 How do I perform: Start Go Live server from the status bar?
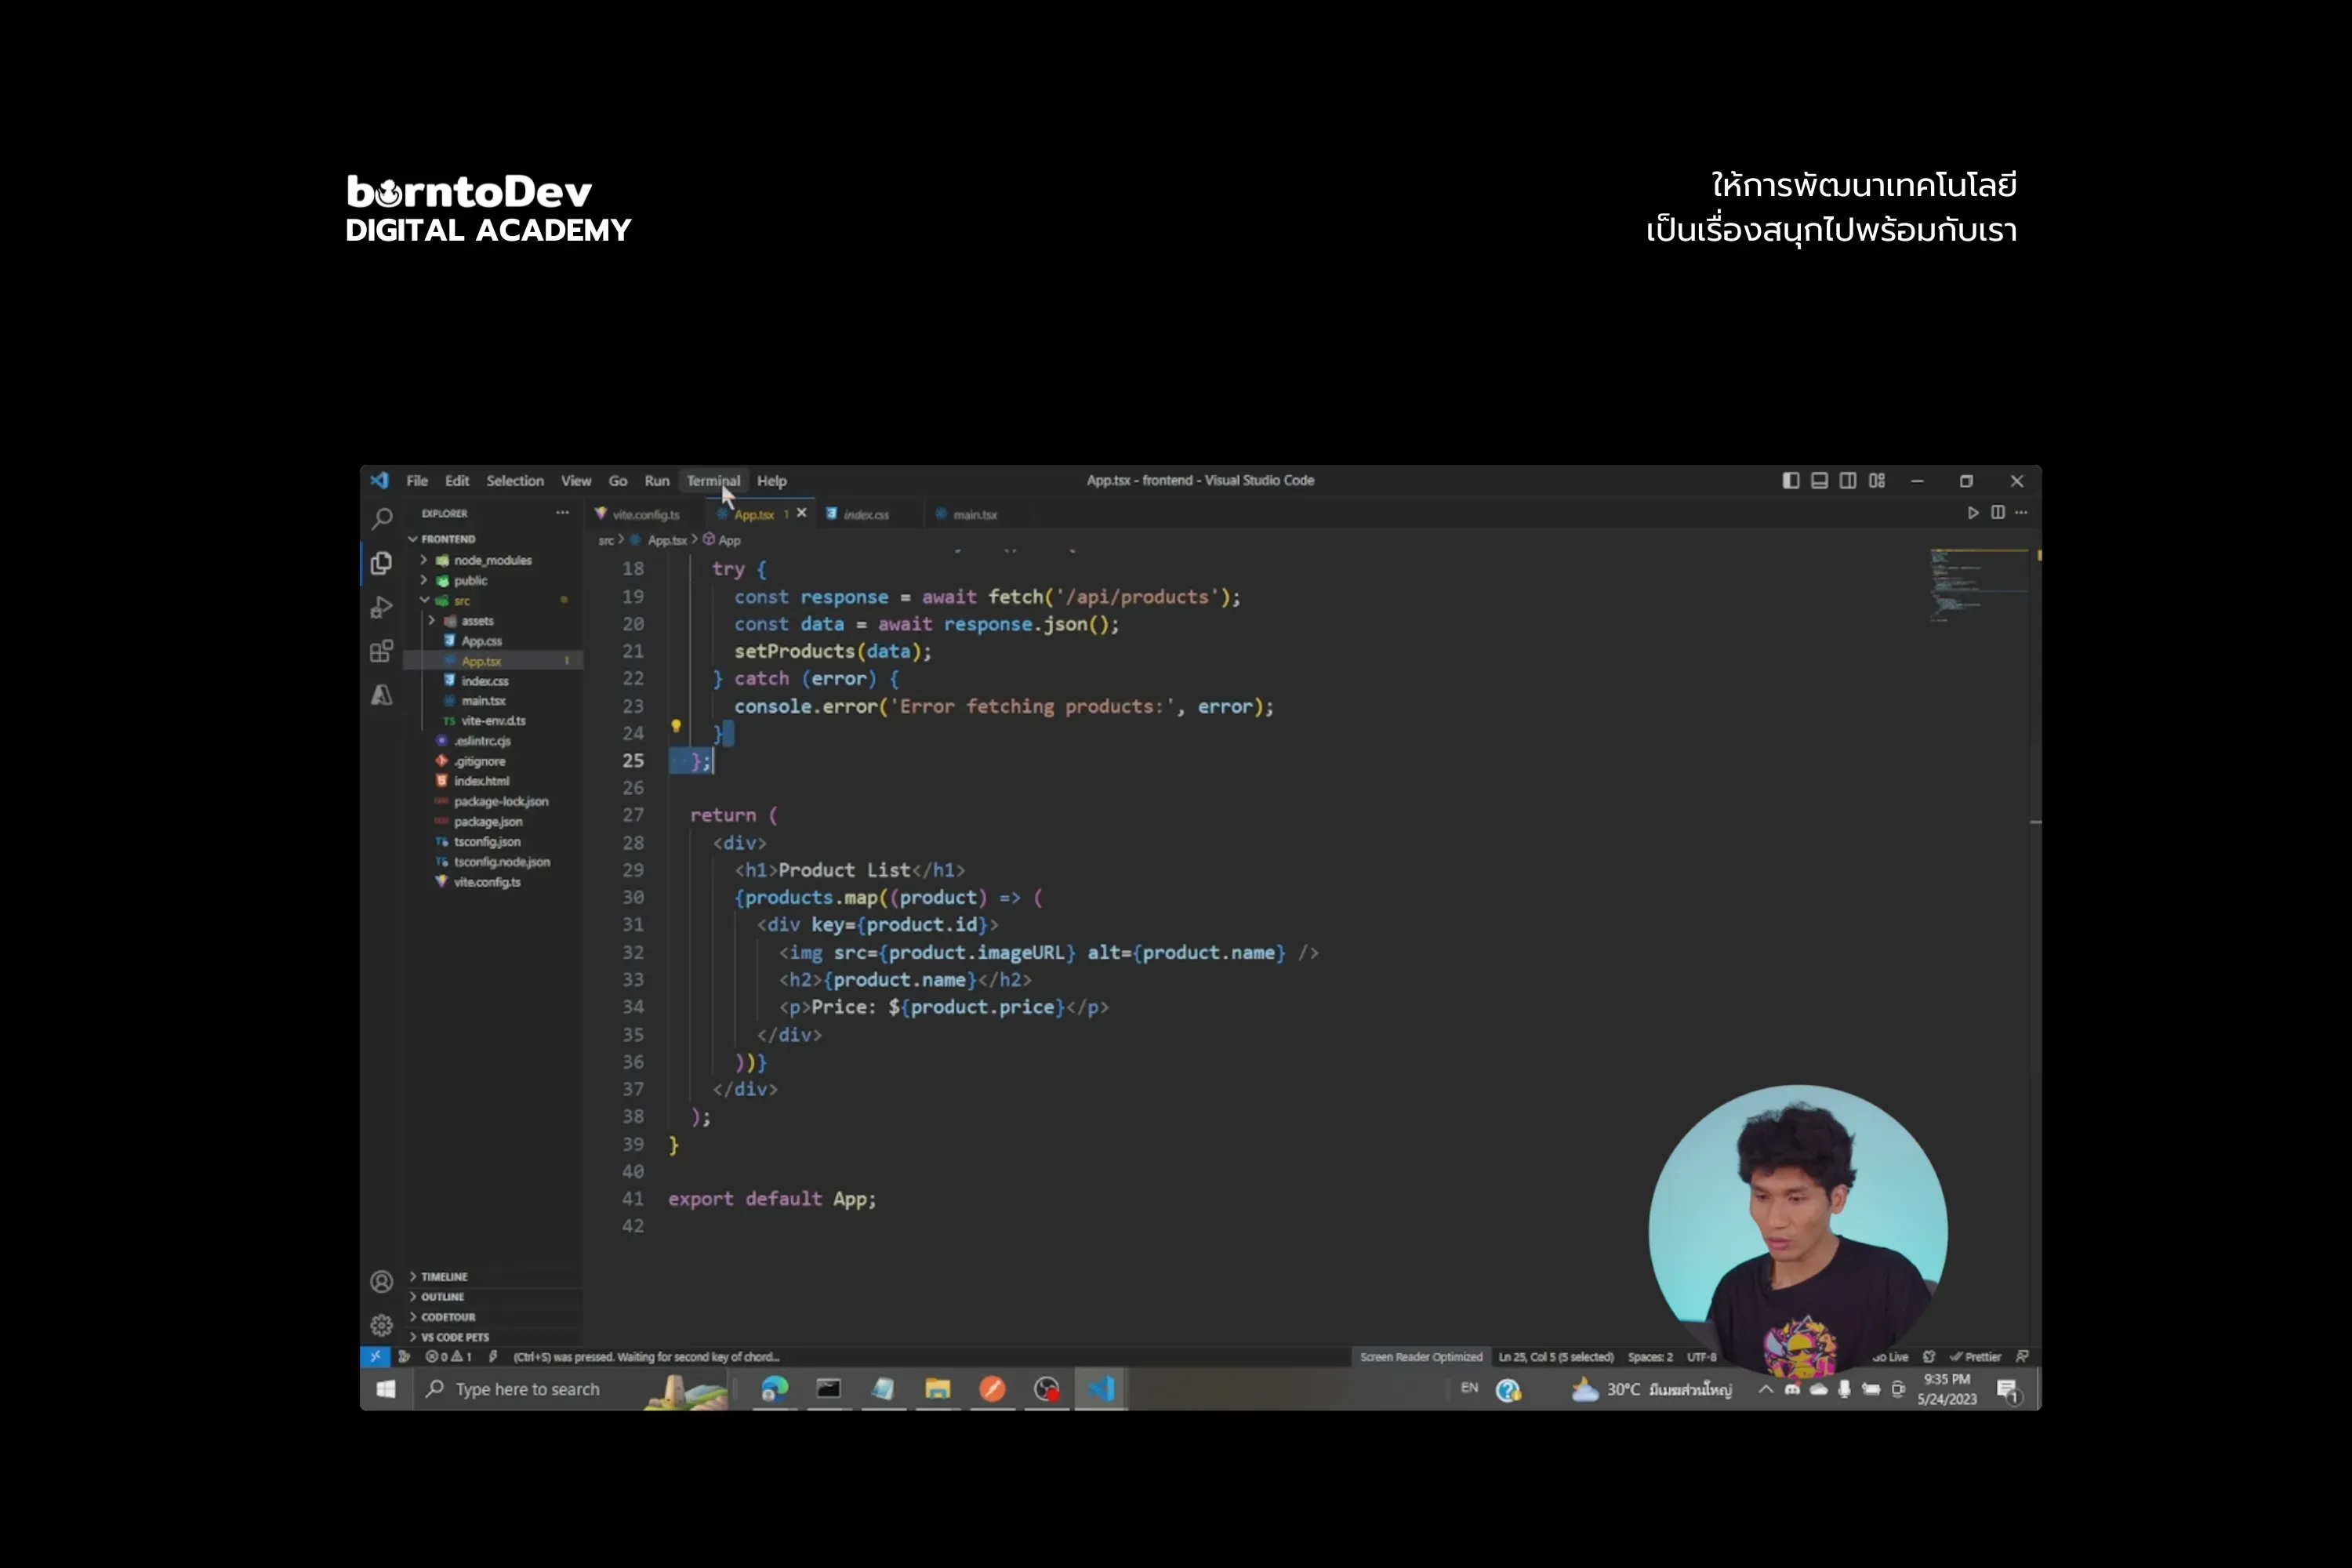point(1891,1357)
